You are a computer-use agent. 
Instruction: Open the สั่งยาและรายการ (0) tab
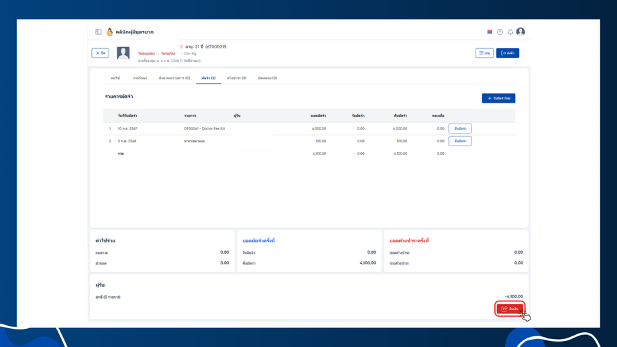[x=174, y=79]
